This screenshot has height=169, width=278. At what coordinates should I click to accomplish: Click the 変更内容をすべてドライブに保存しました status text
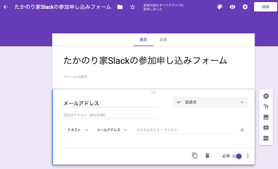[163, 7]
